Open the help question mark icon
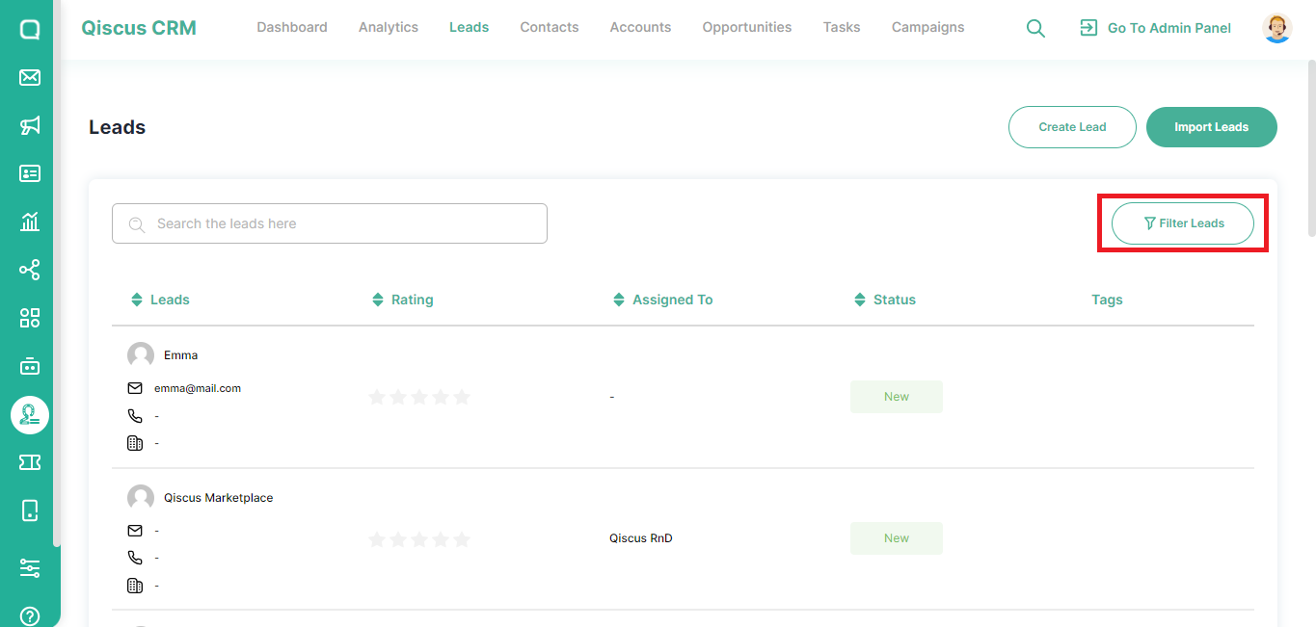This screenshot has width=1316, height=627. point(30,615)
